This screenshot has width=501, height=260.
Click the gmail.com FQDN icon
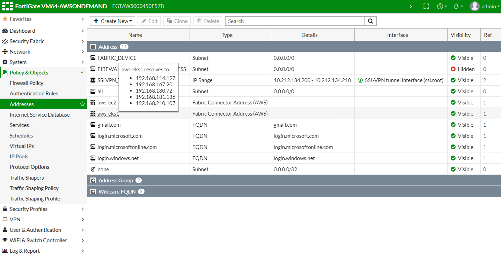(x=93, y=125)
